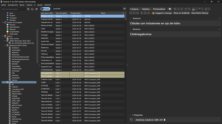This screenshot has height=124, width=222.
Task: Attach a file with paperclip icon
Action: pos(142,13)
